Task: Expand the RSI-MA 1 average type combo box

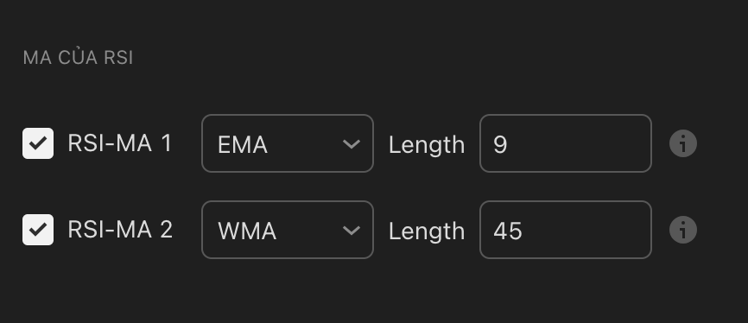Action: pyautogui.click(x=288, y=143)
